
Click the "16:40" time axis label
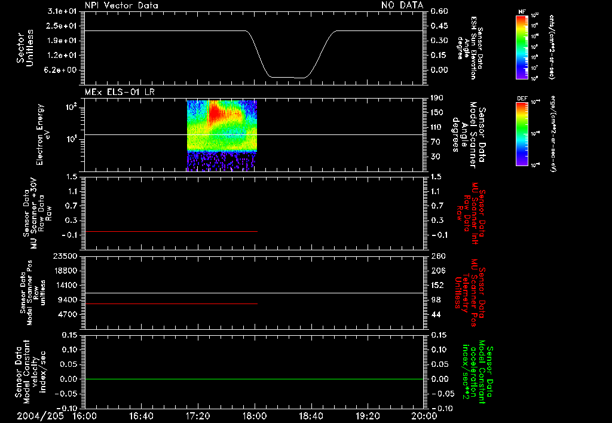141,416
